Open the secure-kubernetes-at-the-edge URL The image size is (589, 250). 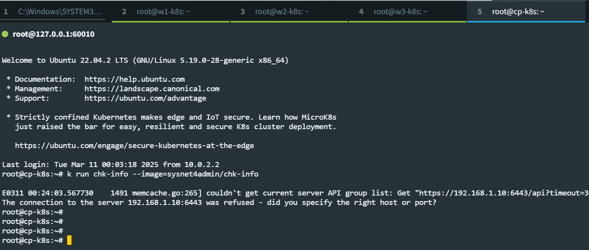pos(134,146)
